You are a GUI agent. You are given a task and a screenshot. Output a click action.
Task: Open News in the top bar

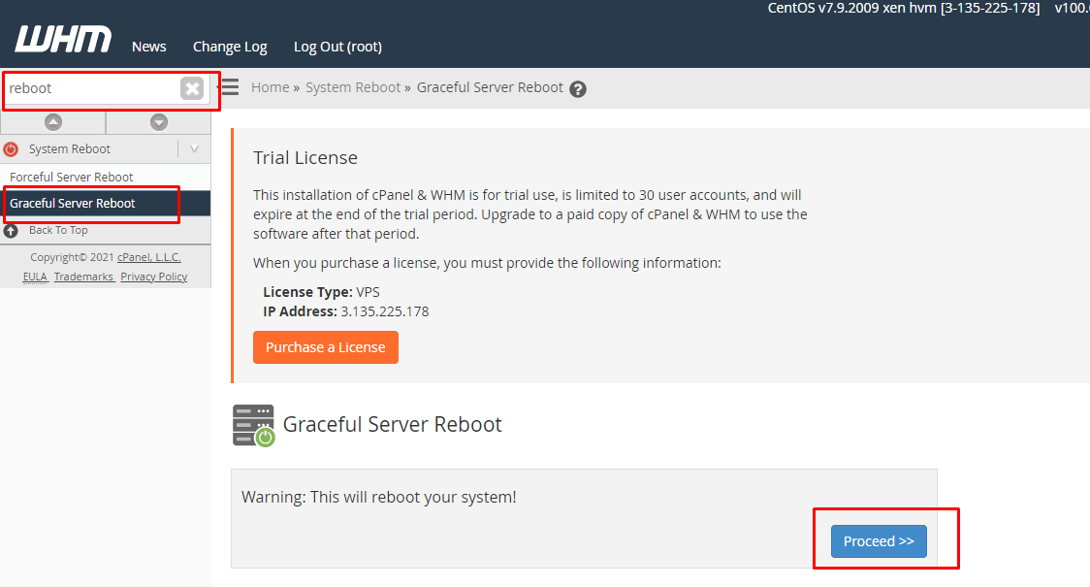click(x=148, y=47)
